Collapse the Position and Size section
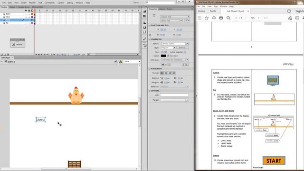 [150, 25]
